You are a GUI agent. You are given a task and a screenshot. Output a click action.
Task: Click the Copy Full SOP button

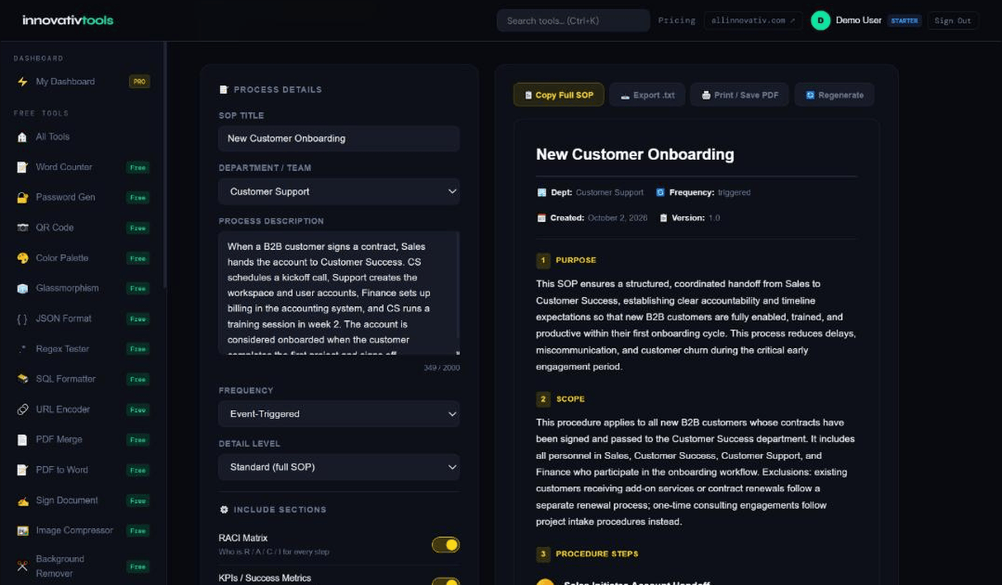[x=559, y=95]
